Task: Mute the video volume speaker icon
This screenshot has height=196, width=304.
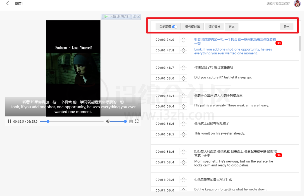Action: pos(108,121)
